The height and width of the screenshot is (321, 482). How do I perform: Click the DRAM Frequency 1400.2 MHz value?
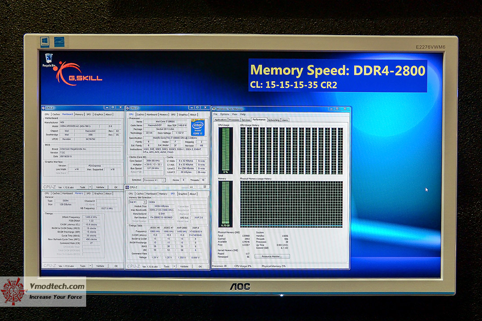tap(91, 217)
